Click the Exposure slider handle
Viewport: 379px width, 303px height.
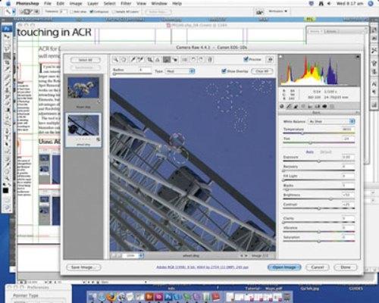point(319,161)
